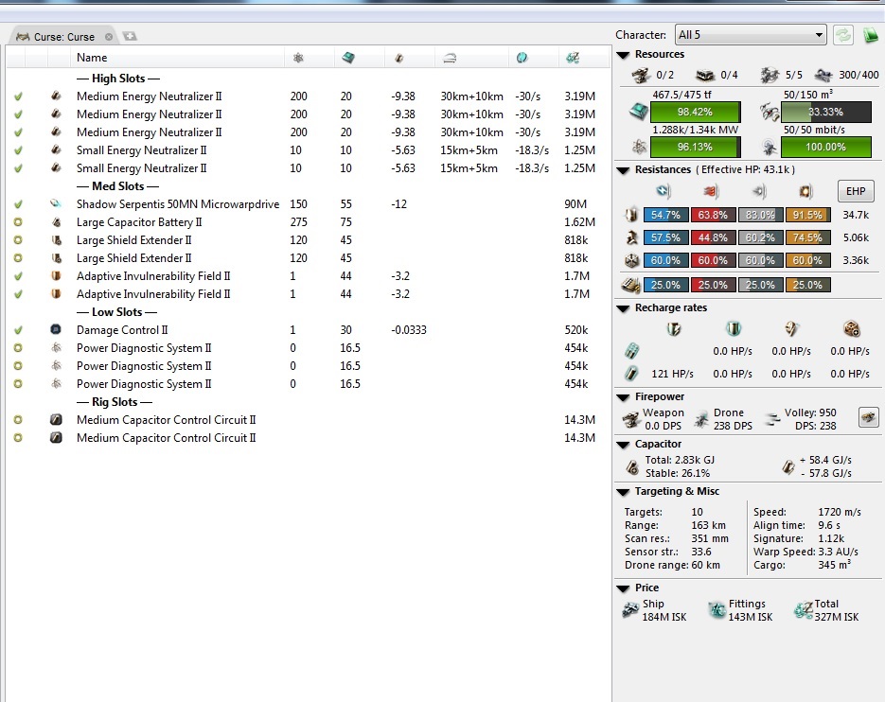Image resolution: width=885 pixels, height=702 pixels.
Task: Click the thermal resistance column icon
Action: point(711,191)
